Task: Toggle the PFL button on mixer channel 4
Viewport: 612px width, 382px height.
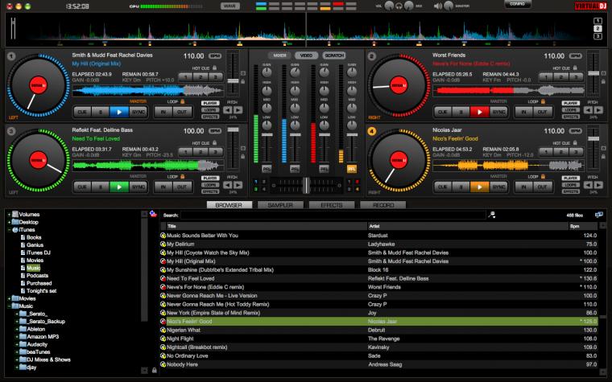Action: [x=351, y=169]
